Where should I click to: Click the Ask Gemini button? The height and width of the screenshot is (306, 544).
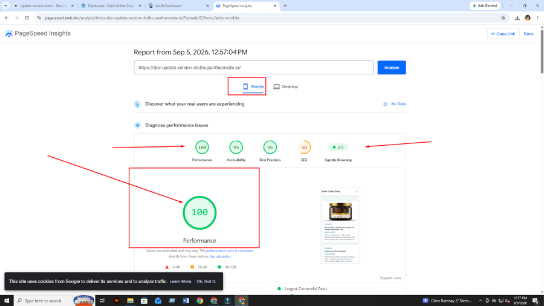coord(485,5)
